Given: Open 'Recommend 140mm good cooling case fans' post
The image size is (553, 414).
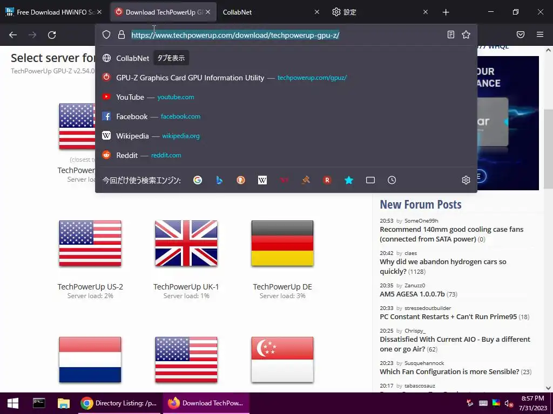Looking at the screenshot, I should coord(451,234).
